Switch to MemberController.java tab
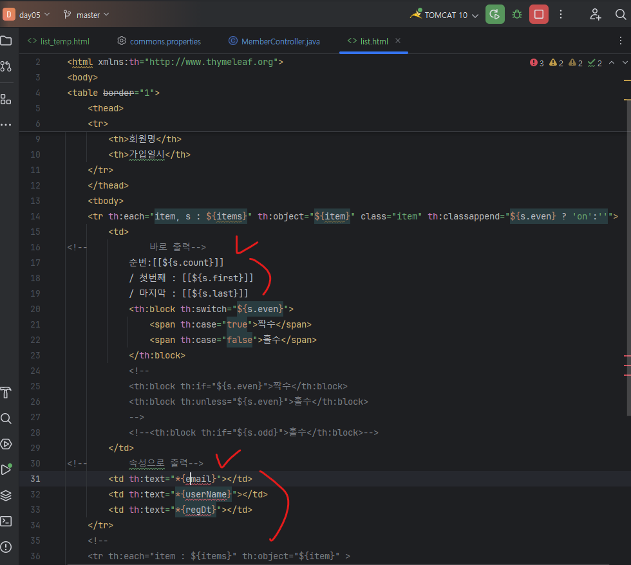This screenshot has height=565, width=631. [274, 41]
